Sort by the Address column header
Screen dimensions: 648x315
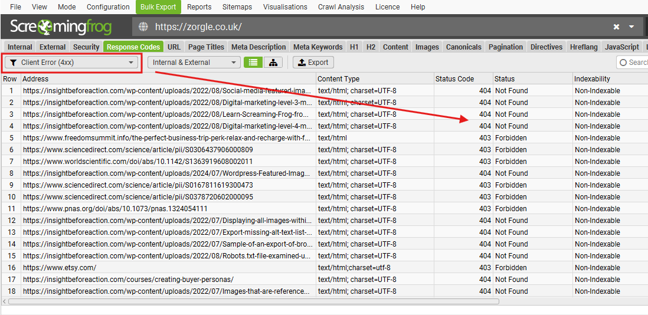(x=169, y=79)
